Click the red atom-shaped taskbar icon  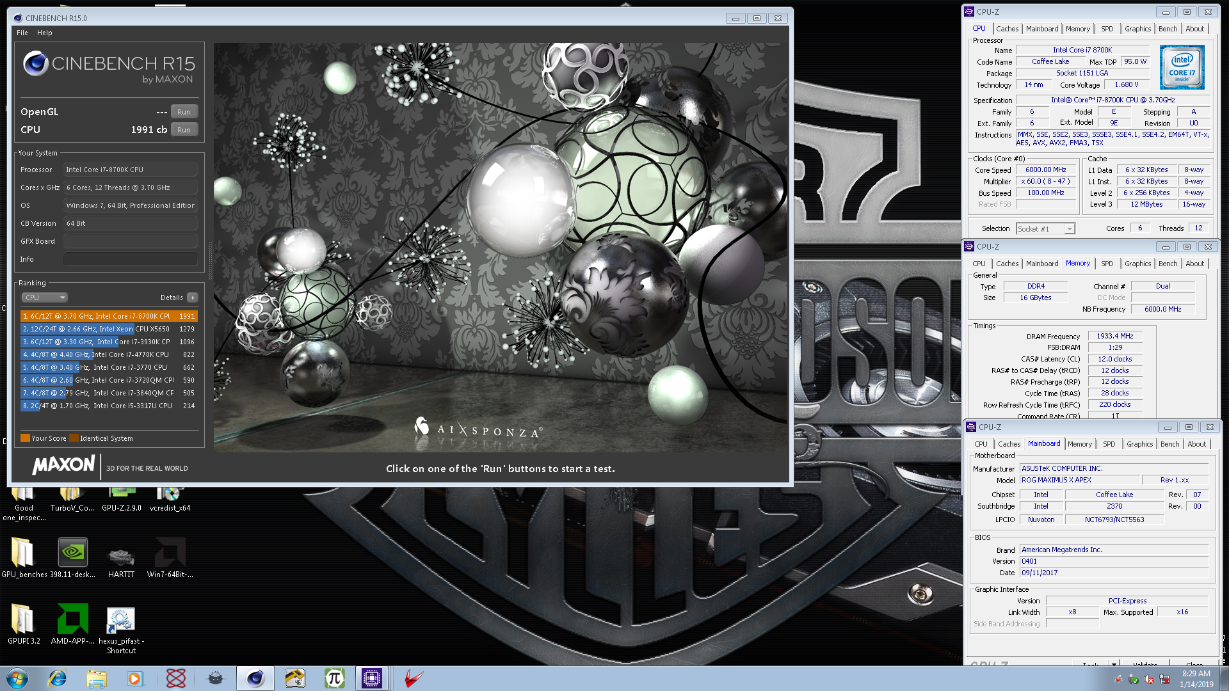175,678
